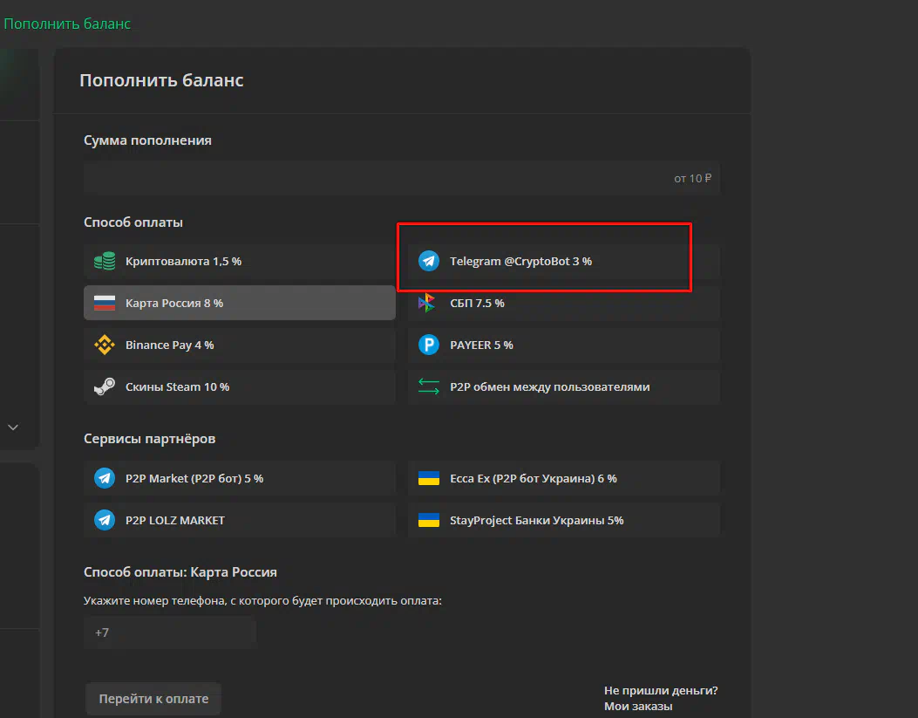918x718 pixels.
Task: Open Ecca Ex (P2P бот Украина) 6 % service
Action: 564,478
